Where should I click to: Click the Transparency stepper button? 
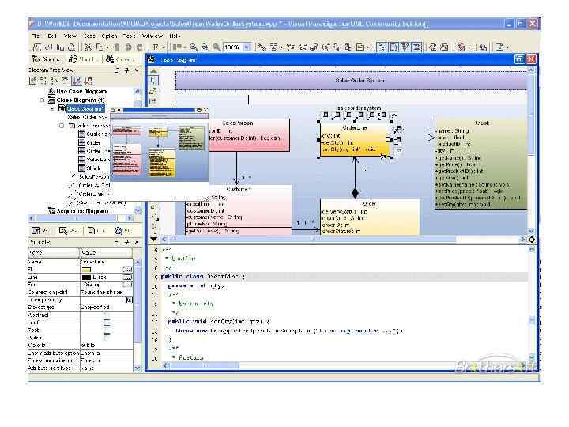click(x=129, y=300)
